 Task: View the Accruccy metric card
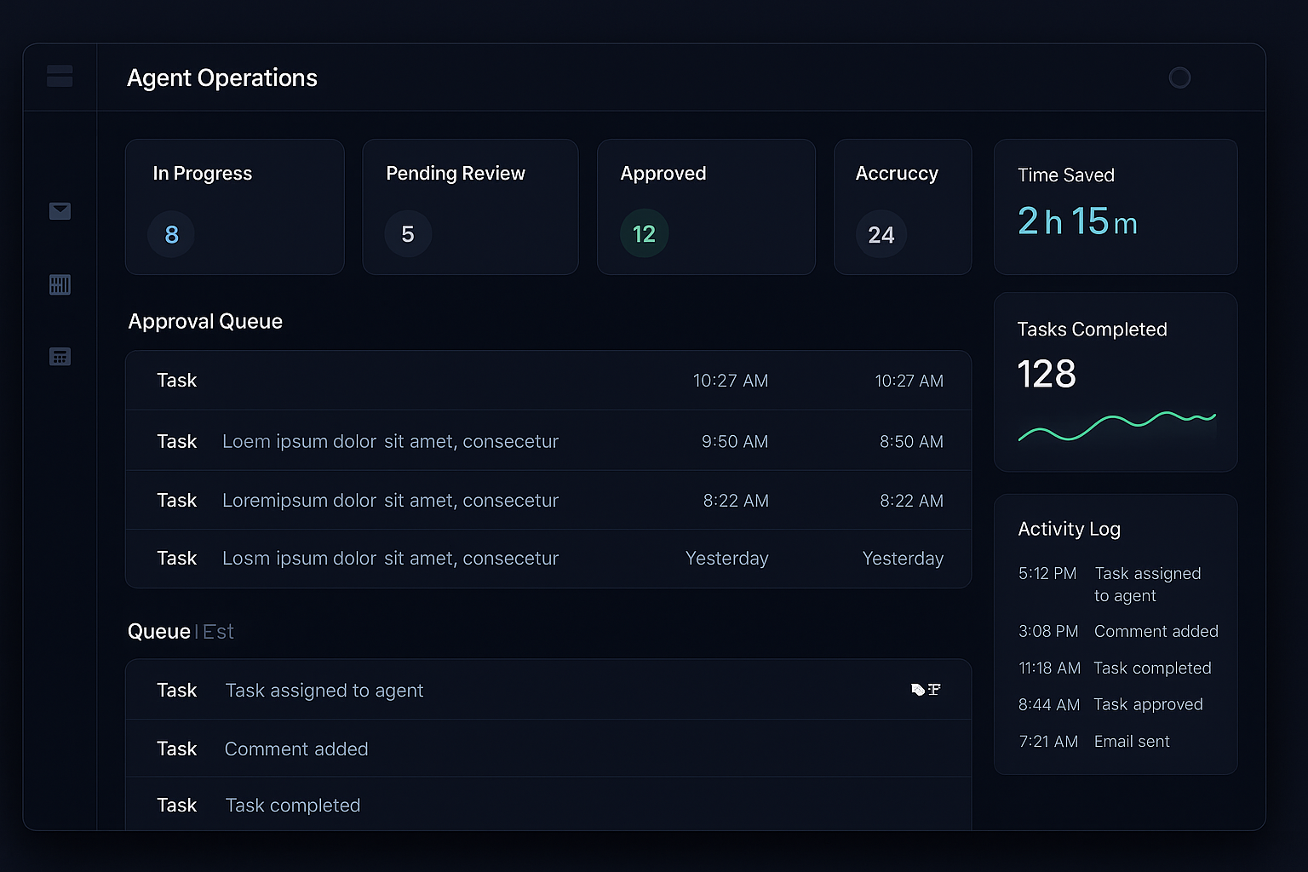[x=903, y=207]
